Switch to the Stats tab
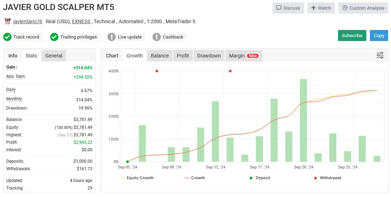The width and height of the screenshot is (391, 197). pos(31,56)
